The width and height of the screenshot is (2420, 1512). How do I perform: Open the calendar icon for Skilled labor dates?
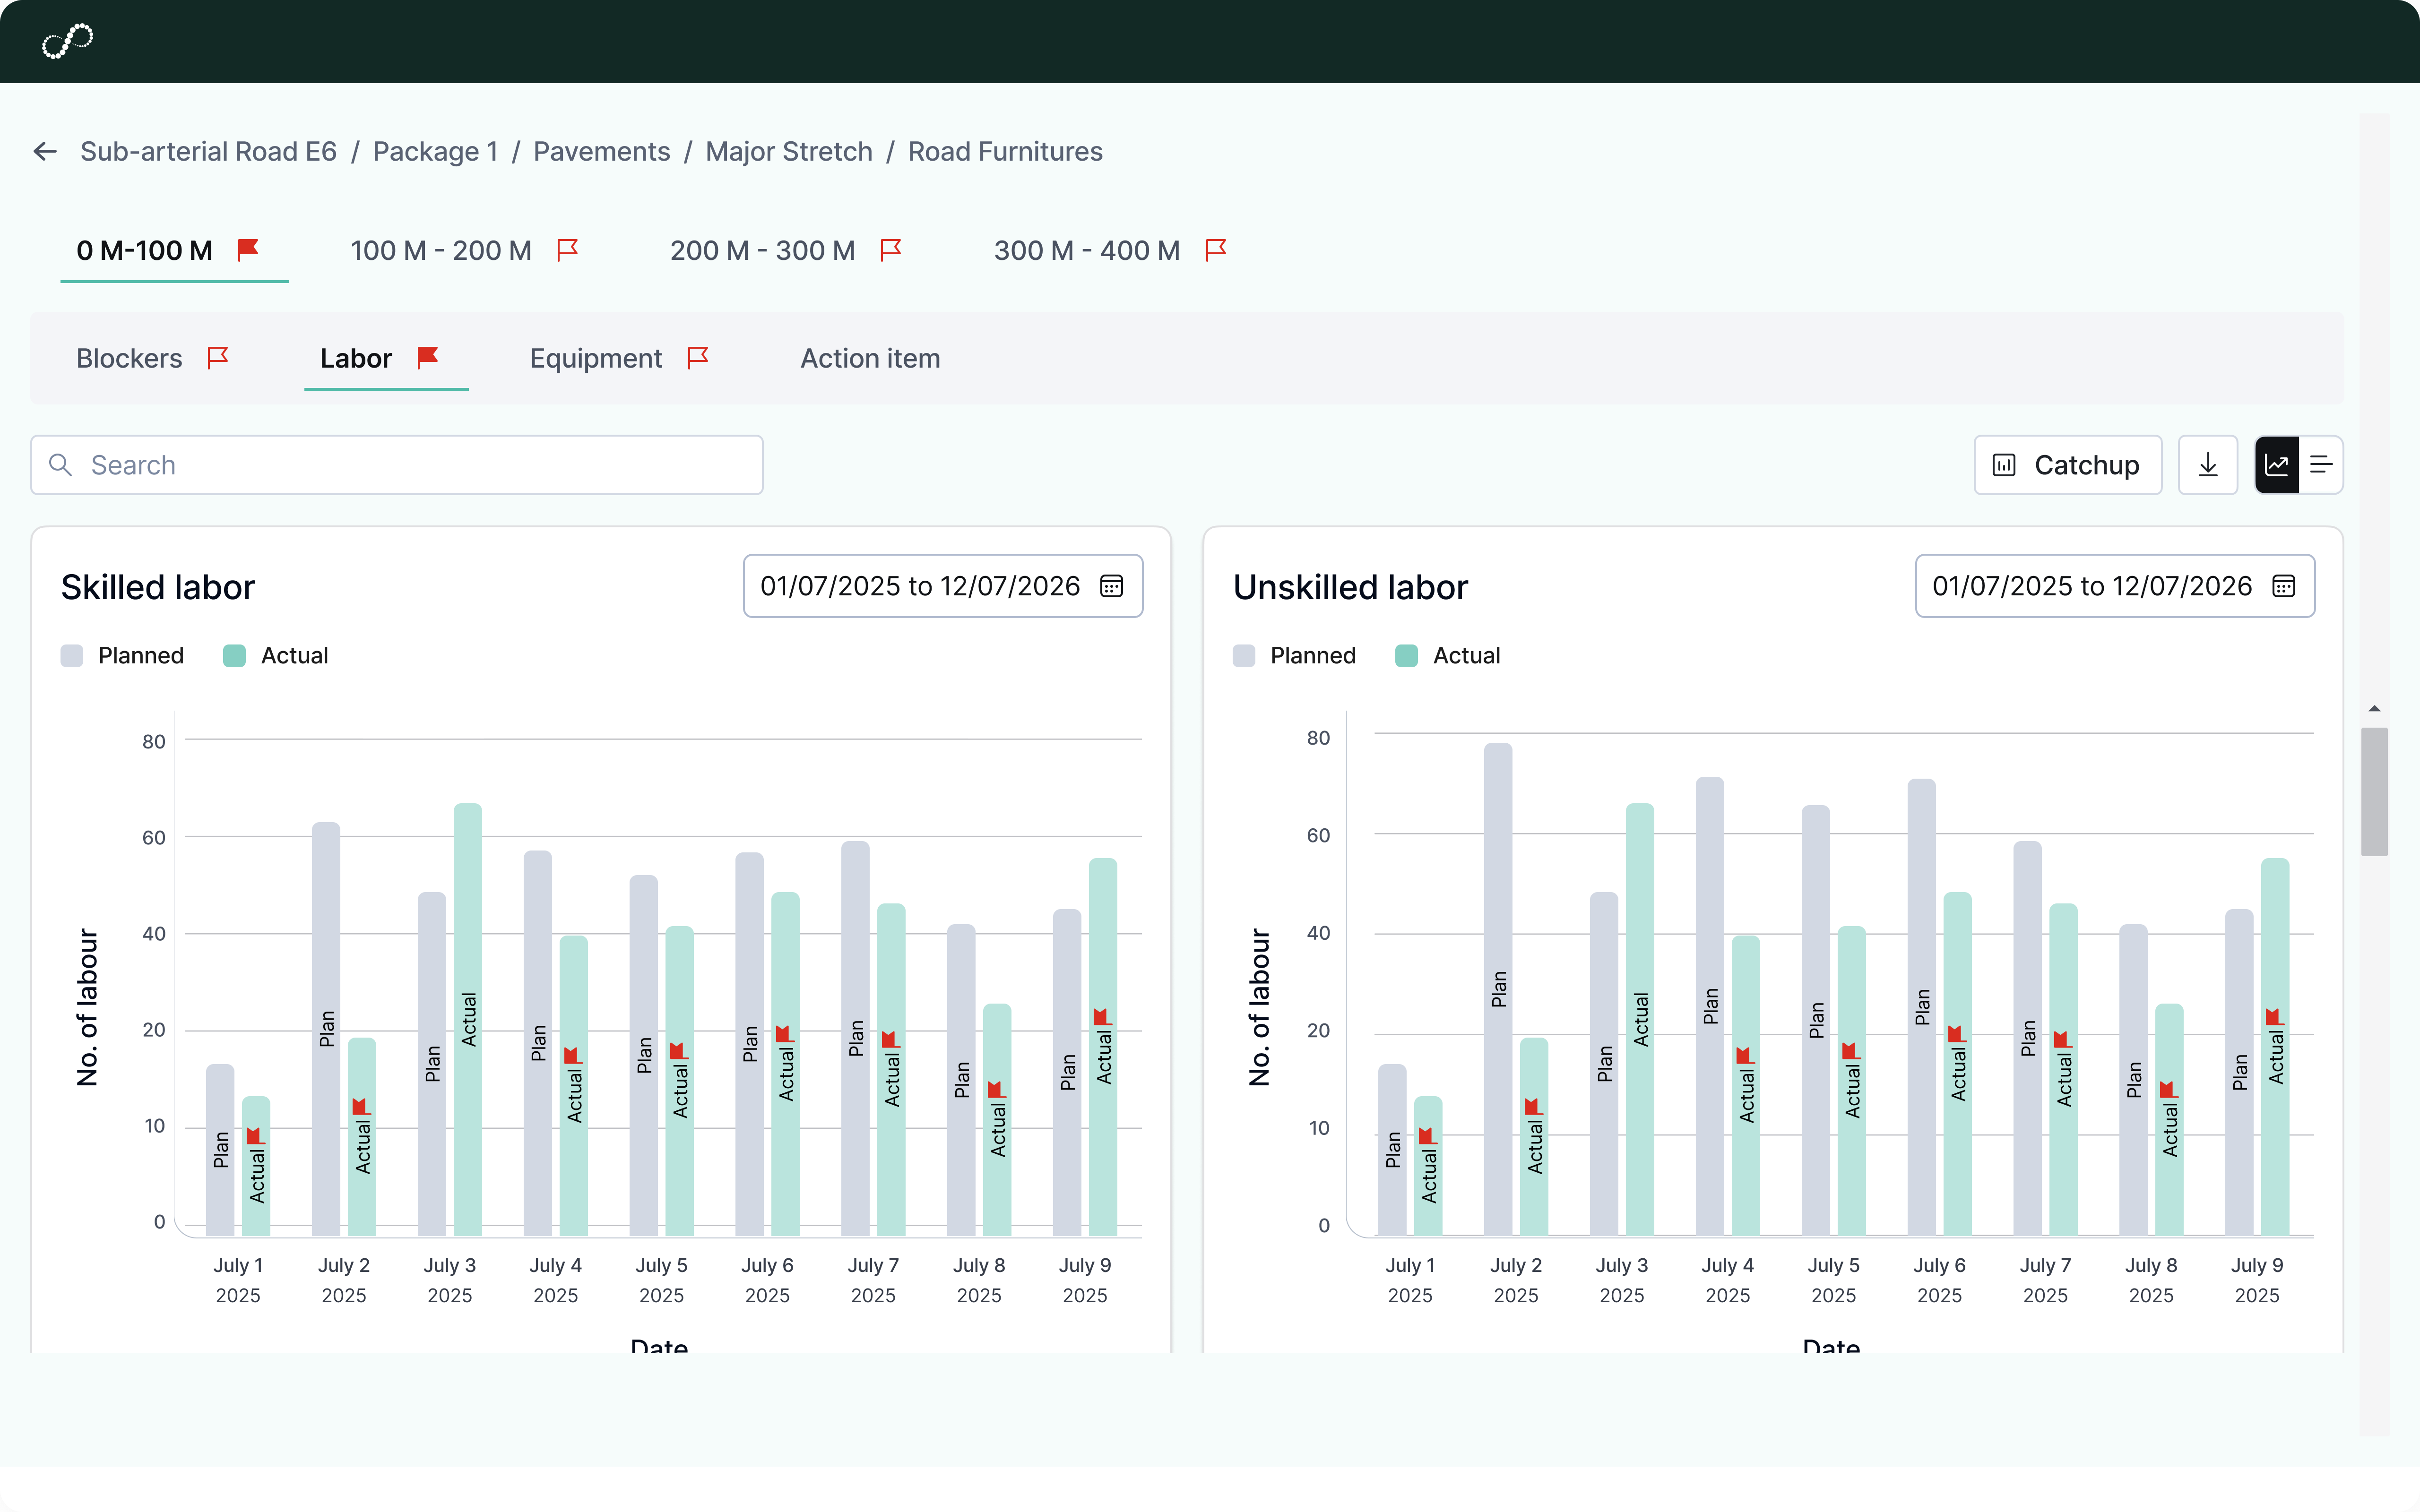click(x=1112, y=586)
